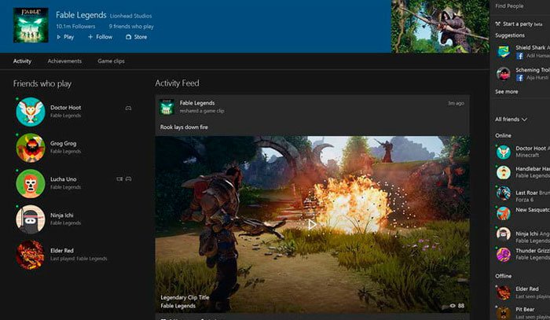Screen dimensions: 550x320
Task: Select the Grog Grog name in Friends list
Action: [63, 143]
